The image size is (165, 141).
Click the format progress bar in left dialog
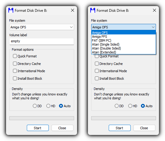[x=42, y=118]
